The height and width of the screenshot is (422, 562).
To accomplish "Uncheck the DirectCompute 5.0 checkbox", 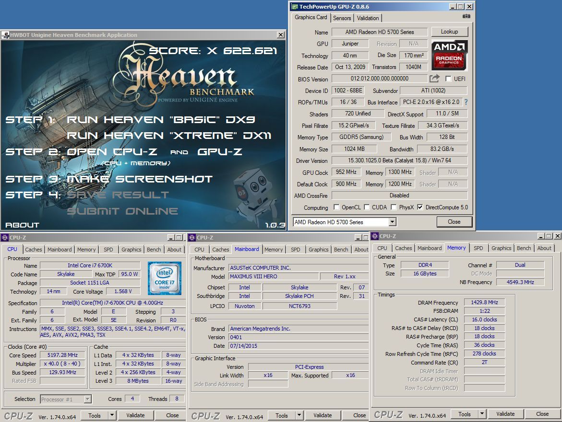I will click(x=420, y=207).
